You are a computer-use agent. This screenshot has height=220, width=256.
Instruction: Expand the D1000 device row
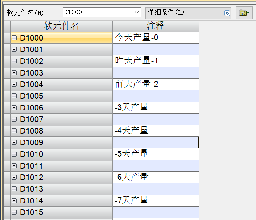click(14, 38)
